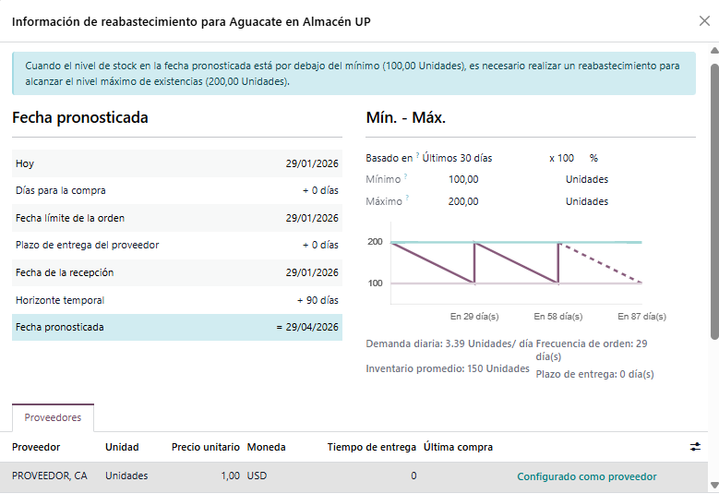Close the reabastecimiento information dialog
Viewport: 719px width, 494px height.
704,20
